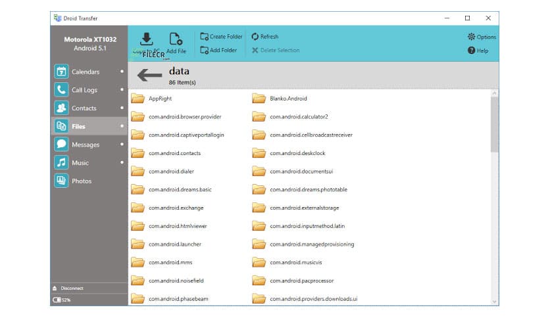Image resolution: width=550 pixels, height=318 pixels.
Task: Click the Calendars sidebar icon
Action: [x=61, y=72]
